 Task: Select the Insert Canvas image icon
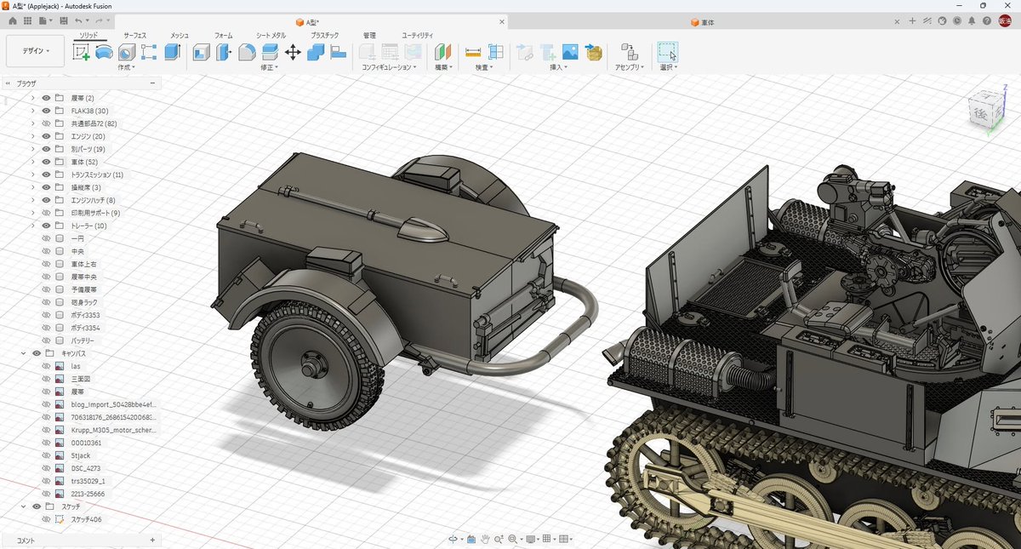(x=570, y=52)
